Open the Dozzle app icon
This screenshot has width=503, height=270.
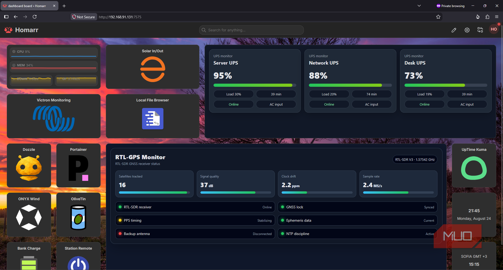29,168
